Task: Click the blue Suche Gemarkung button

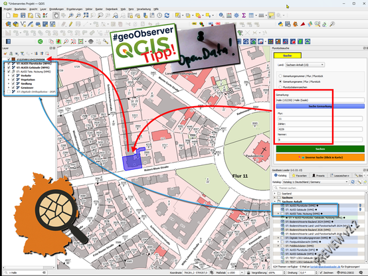Action: [320, 106]
